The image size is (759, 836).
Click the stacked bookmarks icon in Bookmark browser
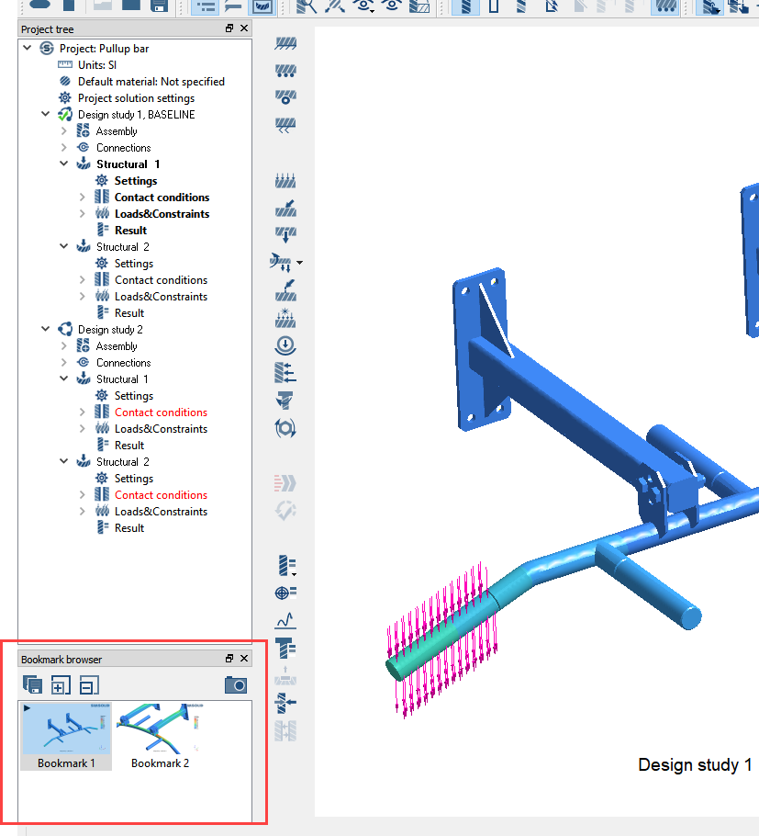pos(32,685)
